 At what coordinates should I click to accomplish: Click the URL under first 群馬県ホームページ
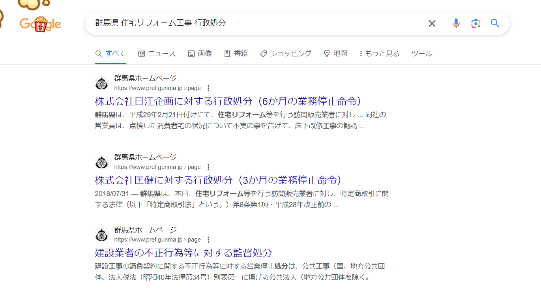[x=157, y=88]
